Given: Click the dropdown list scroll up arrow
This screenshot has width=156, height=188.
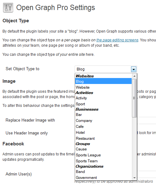Looking at the screenshot, I should coord(134,76).
